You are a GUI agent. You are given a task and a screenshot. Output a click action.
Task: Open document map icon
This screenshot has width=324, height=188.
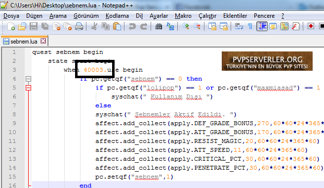tap(284, 27)
